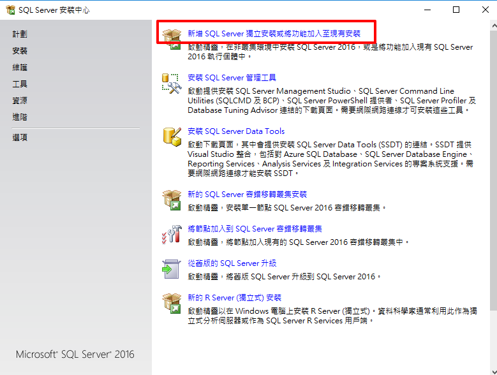The height and width of the screenshot is (375, 497).
Task: Open the 工具 sidebar page
Action: (20, 84)
